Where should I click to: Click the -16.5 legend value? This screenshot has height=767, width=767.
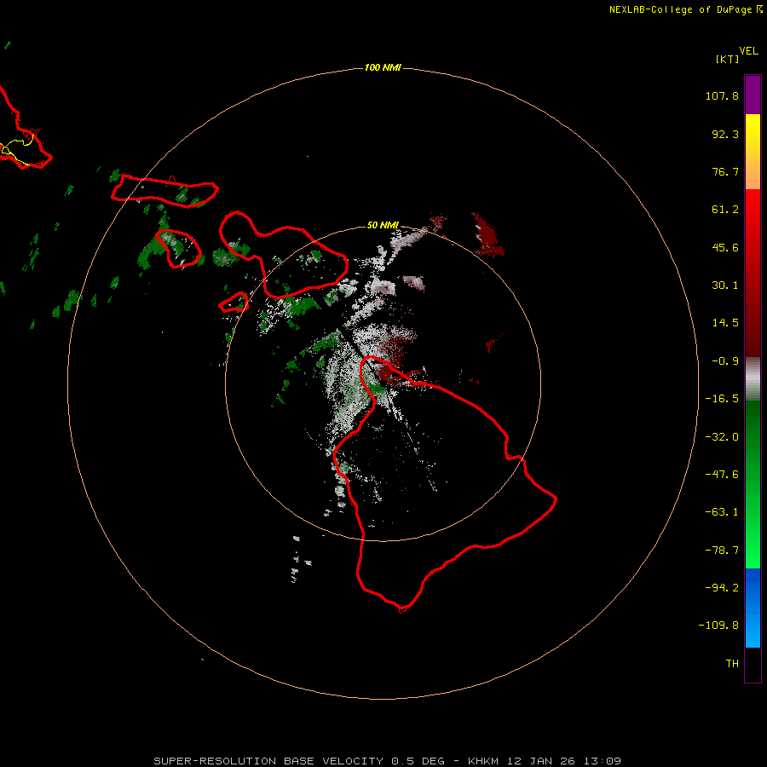click(x=722, y=399)
